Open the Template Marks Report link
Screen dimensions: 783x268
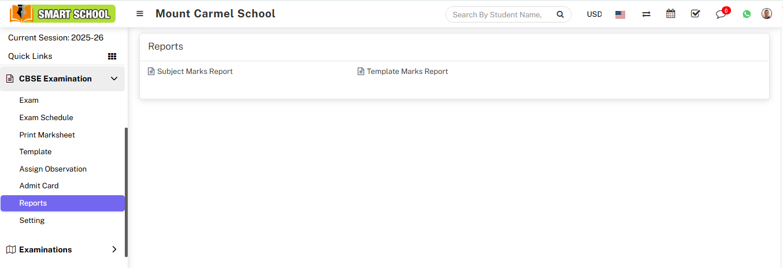coord(407,72)
